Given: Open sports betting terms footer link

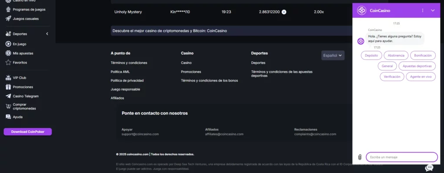Looking at the screenshot, I should click(281, 74).
